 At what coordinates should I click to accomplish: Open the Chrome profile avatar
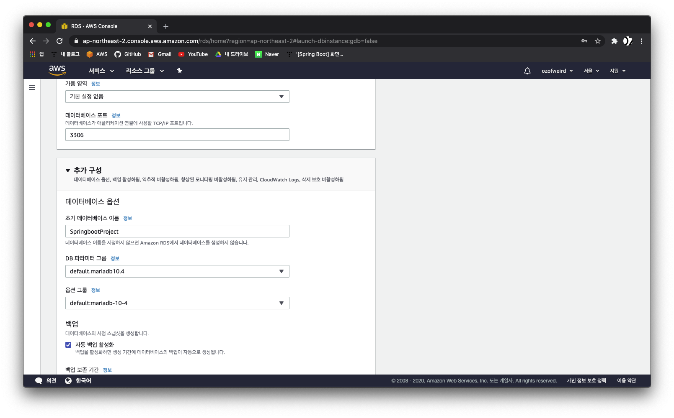pos(628,41)
